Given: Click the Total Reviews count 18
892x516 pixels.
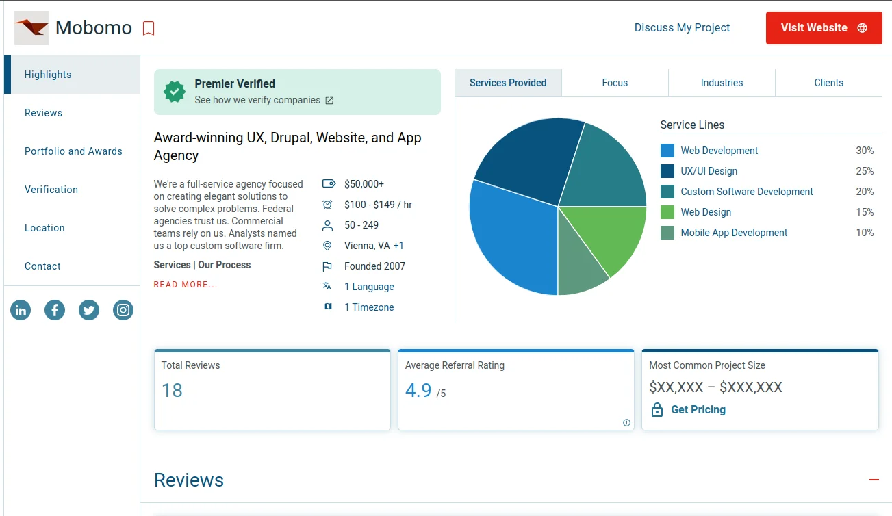Looking at the screenshot, I should coord(172,391).
